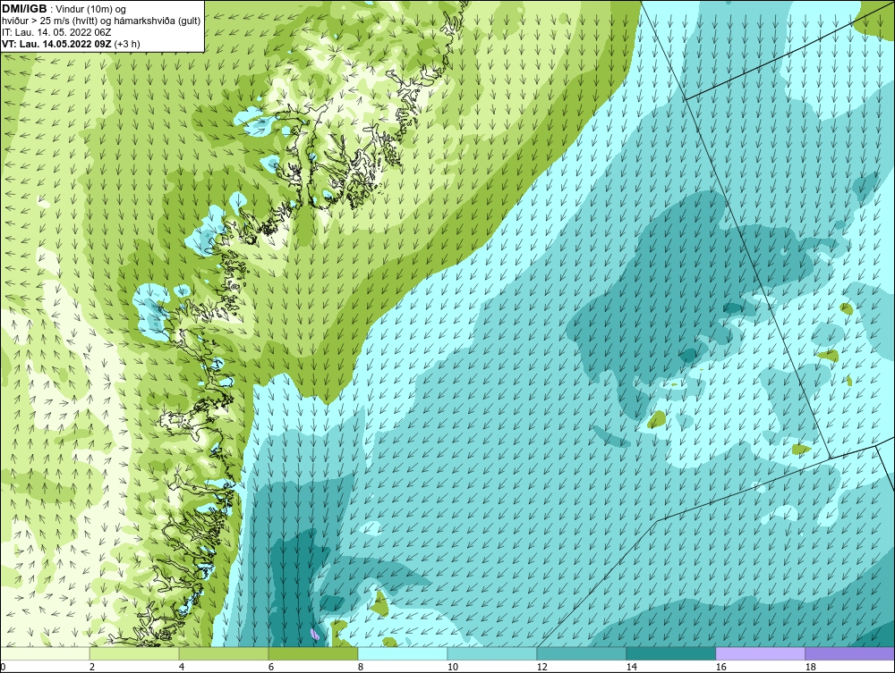Screen dimensions: 895x673
Task: Click the light teal 10–12 m/s legend swatch
Action: (x=492, y=653)
